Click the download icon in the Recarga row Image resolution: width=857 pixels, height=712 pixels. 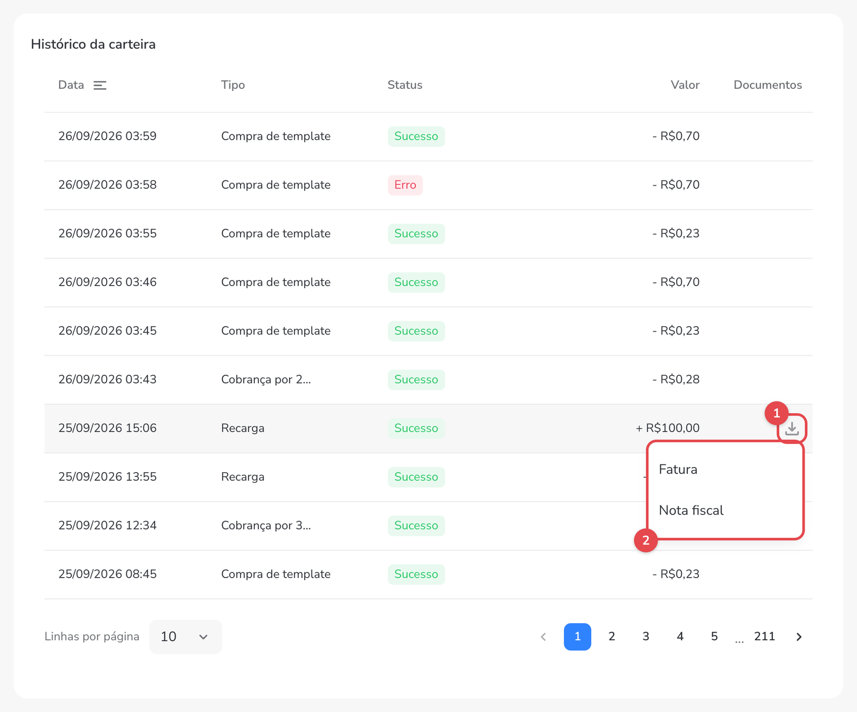click(x=792, y=428)
